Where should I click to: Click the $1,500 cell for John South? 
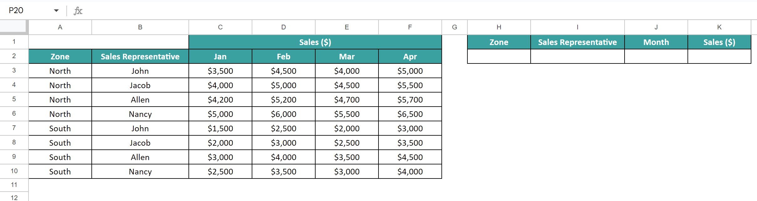[x=220, y=128]
